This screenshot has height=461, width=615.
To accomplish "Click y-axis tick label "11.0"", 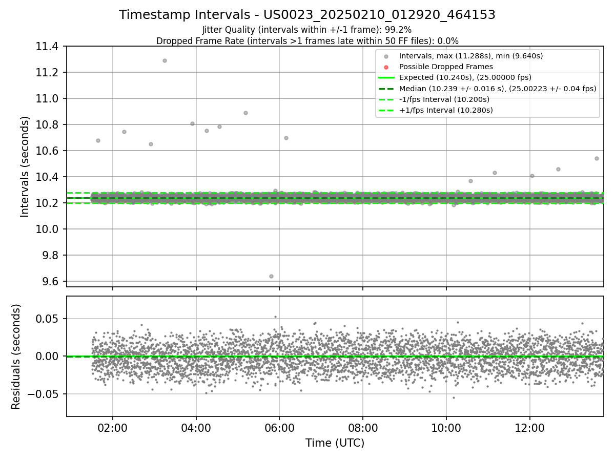I will click(x=48, y=99).
